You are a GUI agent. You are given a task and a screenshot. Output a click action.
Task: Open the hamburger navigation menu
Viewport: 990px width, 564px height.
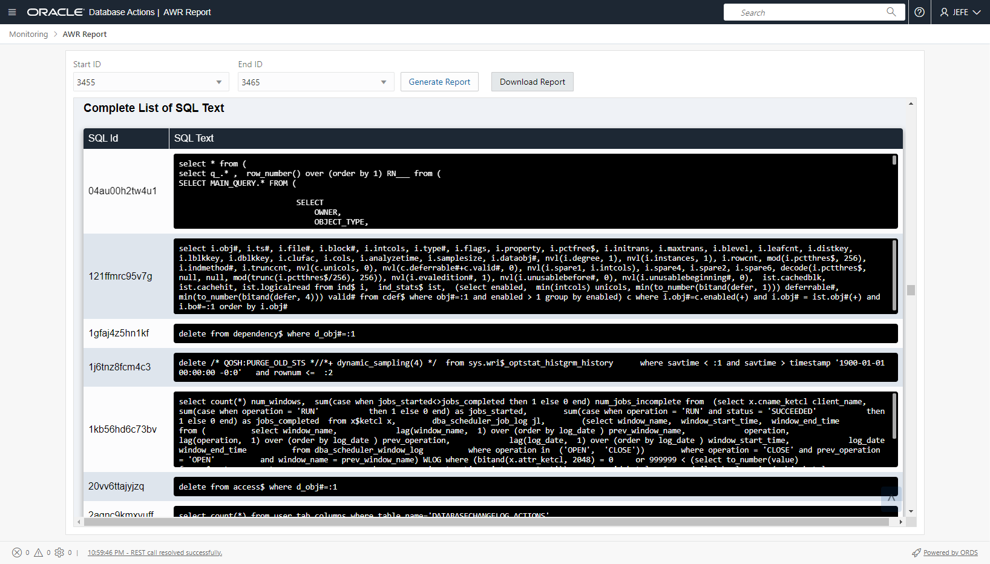pos(12,12)
